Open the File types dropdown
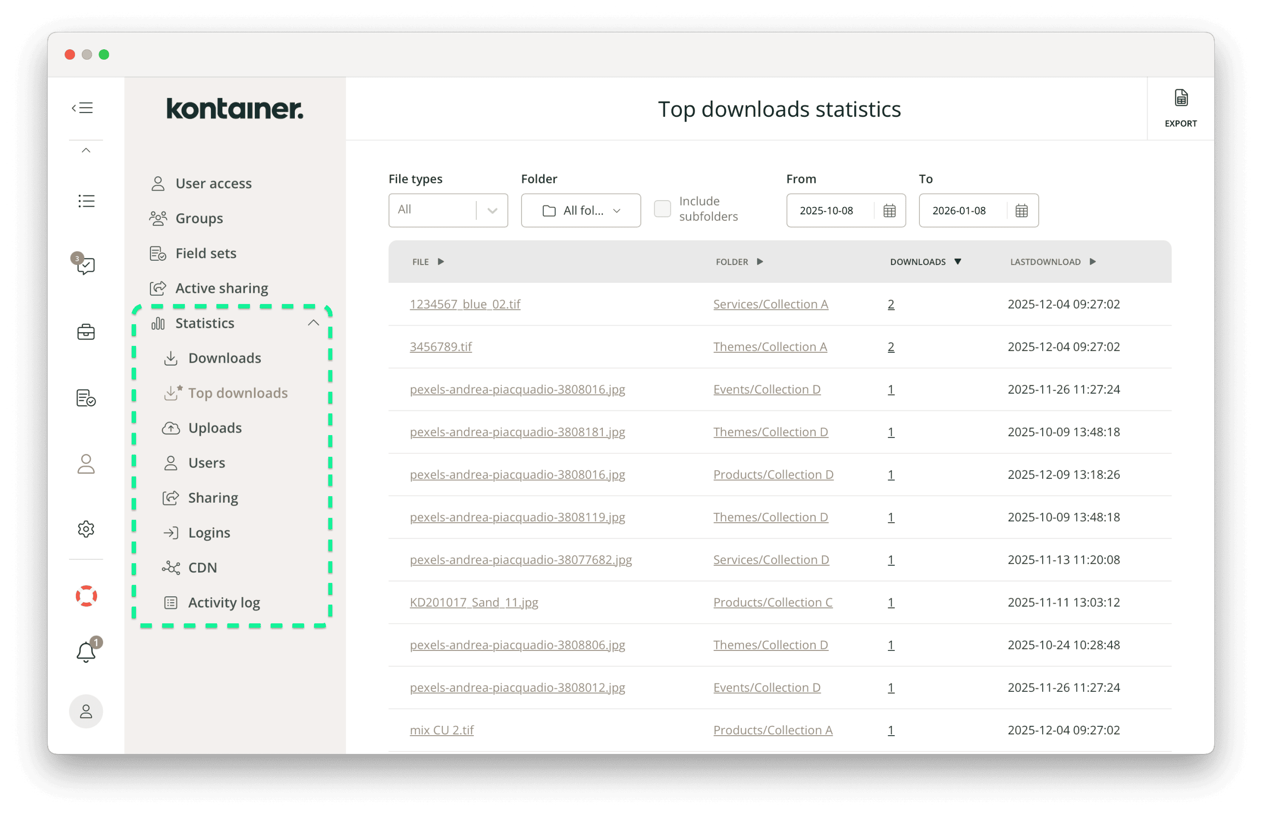 tap(448, 210)
